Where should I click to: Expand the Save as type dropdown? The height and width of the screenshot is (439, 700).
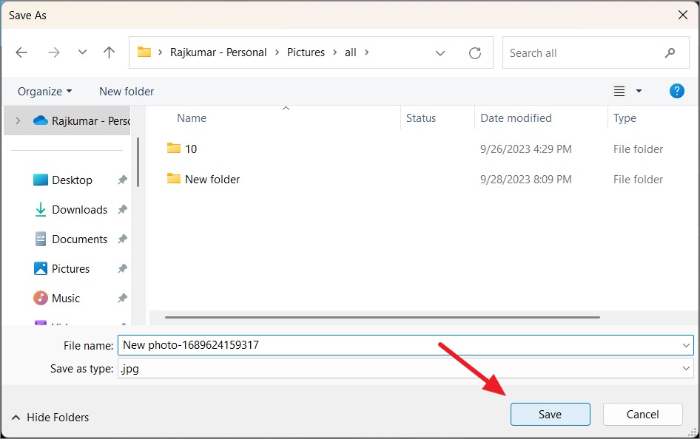pyautogui.click(x=686, y=369)
